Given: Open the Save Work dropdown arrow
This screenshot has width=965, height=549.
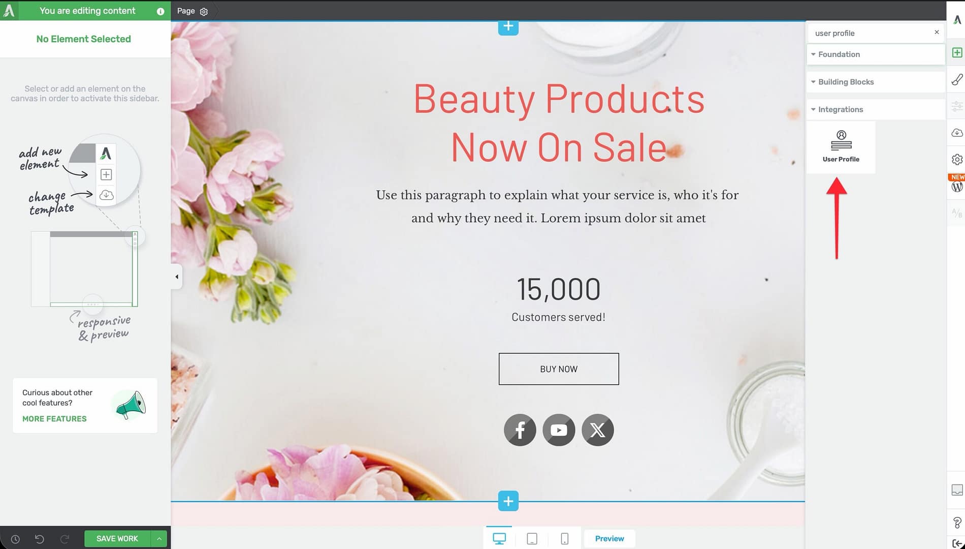Looking at the screenshot, I should 159,539.
